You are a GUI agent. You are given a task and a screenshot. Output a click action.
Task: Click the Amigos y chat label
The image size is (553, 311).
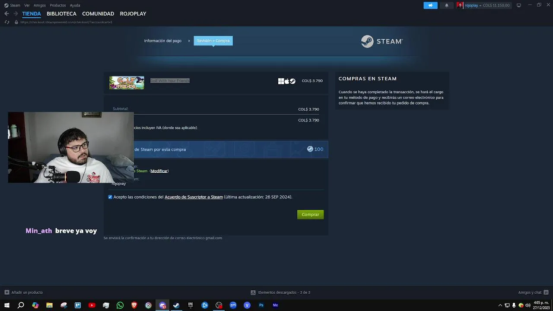tap(530, 292)
